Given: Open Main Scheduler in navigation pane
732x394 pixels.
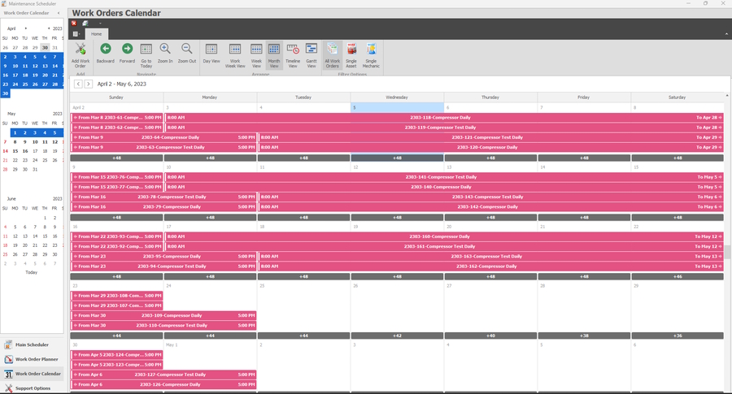Looking at the screenshot, I should click(32, 344).
